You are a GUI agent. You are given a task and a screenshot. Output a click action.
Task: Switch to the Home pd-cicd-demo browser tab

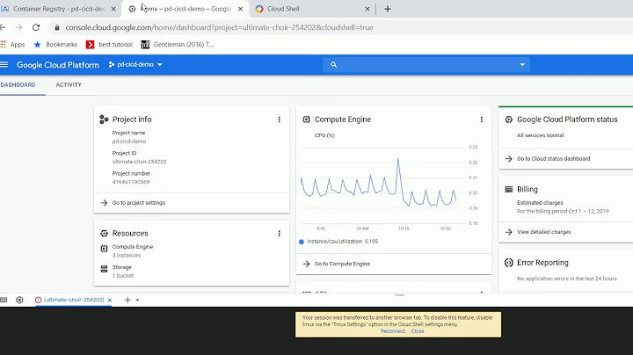[186, 9]
